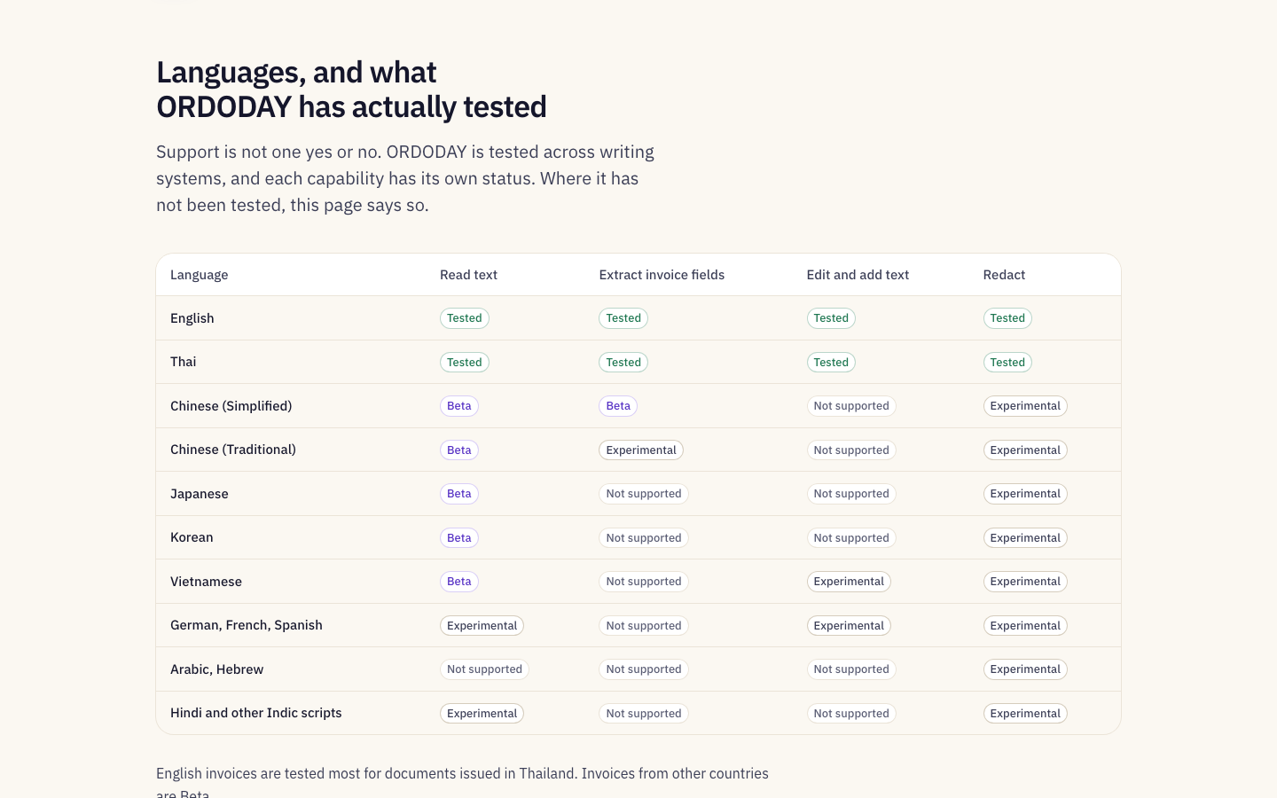Select the Chinese (Simplified) row label

231,406
